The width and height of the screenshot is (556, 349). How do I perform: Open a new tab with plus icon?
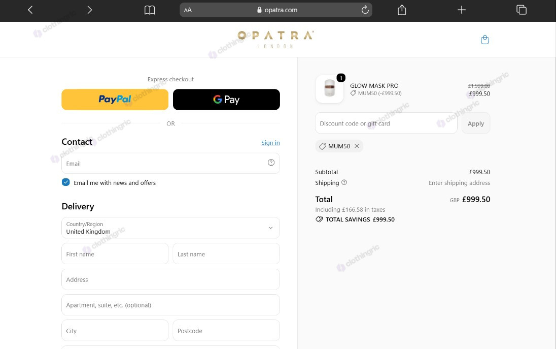coord(461,10)
